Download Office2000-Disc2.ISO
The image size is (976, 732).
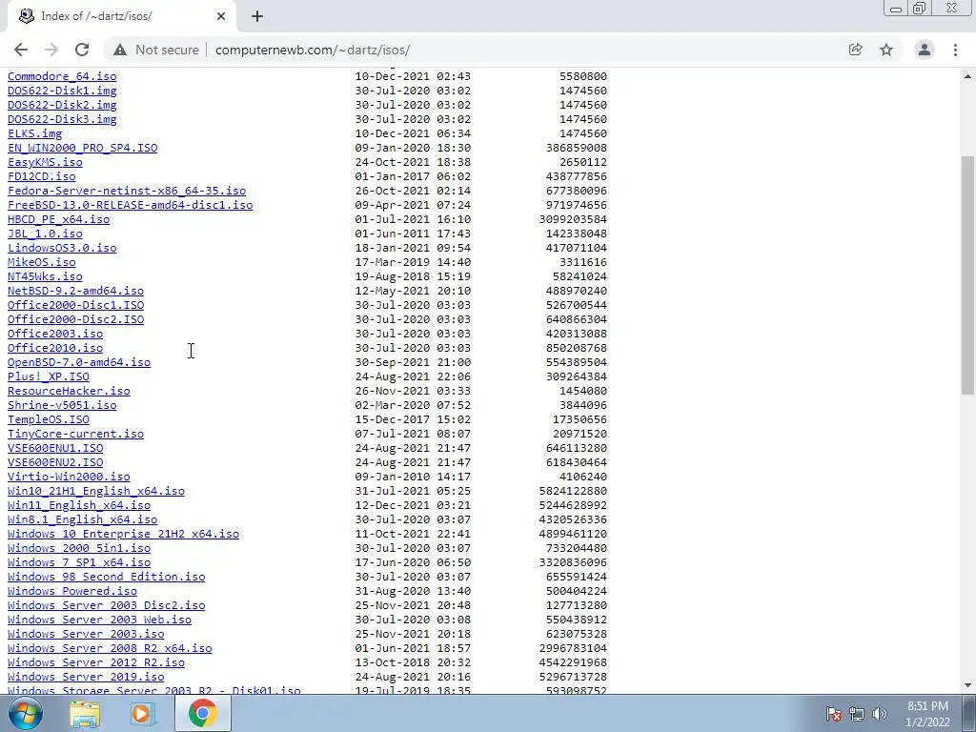point(75,319)
